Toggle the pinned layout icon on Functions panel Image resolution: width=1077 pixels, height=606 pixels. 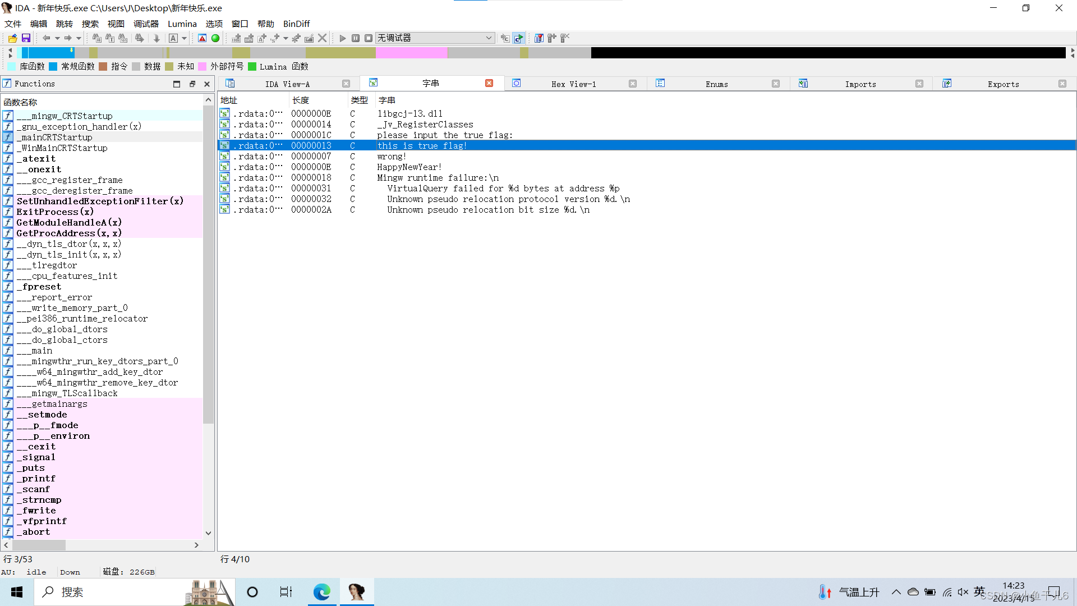point(177,84)
